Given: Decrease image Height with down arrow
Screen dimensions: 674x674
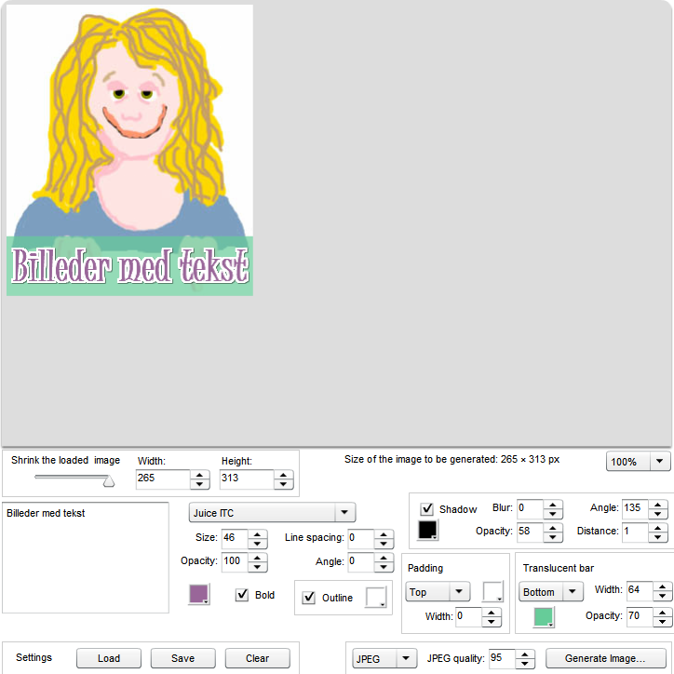Looking at the screenshot, I should click(283, 484).
